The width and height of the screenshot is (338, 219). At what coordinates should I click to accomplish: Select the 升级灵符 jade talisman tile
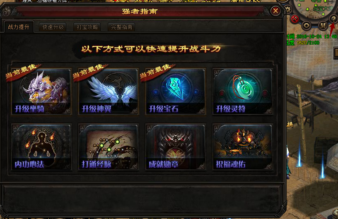pyautogui.click(x=242, y=91)
